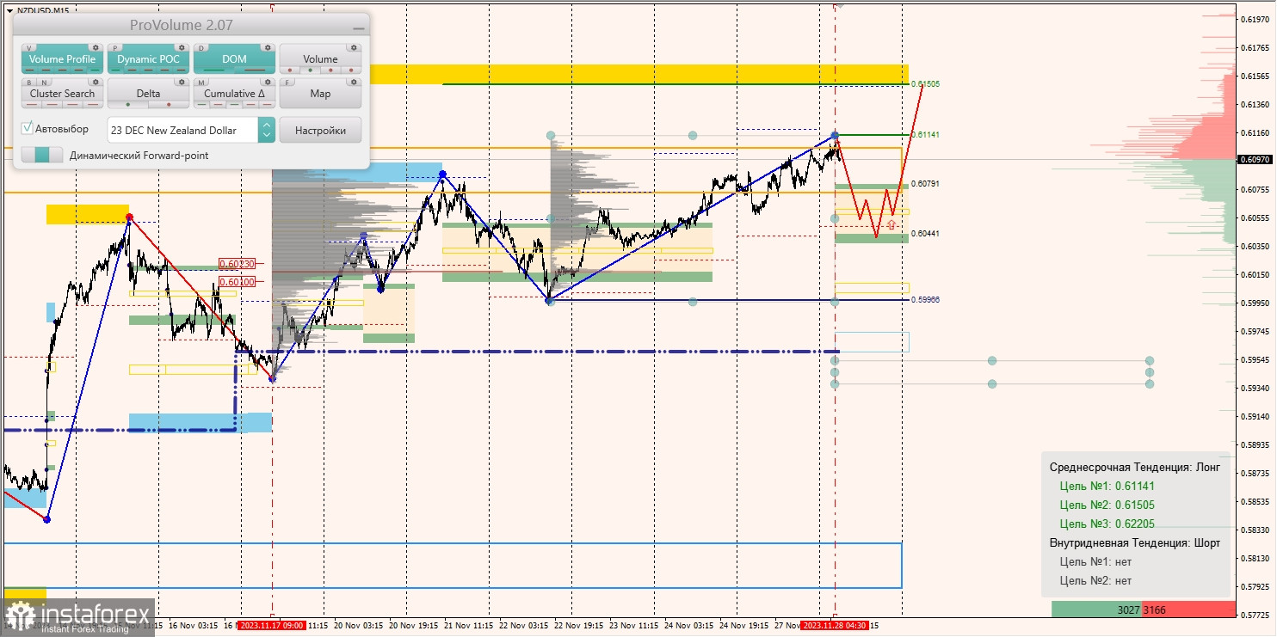Open Volume Profile gear settings
The image size is (1277, 637).
coord(96,48)
